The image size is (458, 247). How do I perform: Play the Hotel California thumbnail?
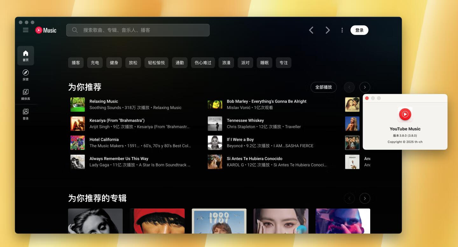[78, 143]
